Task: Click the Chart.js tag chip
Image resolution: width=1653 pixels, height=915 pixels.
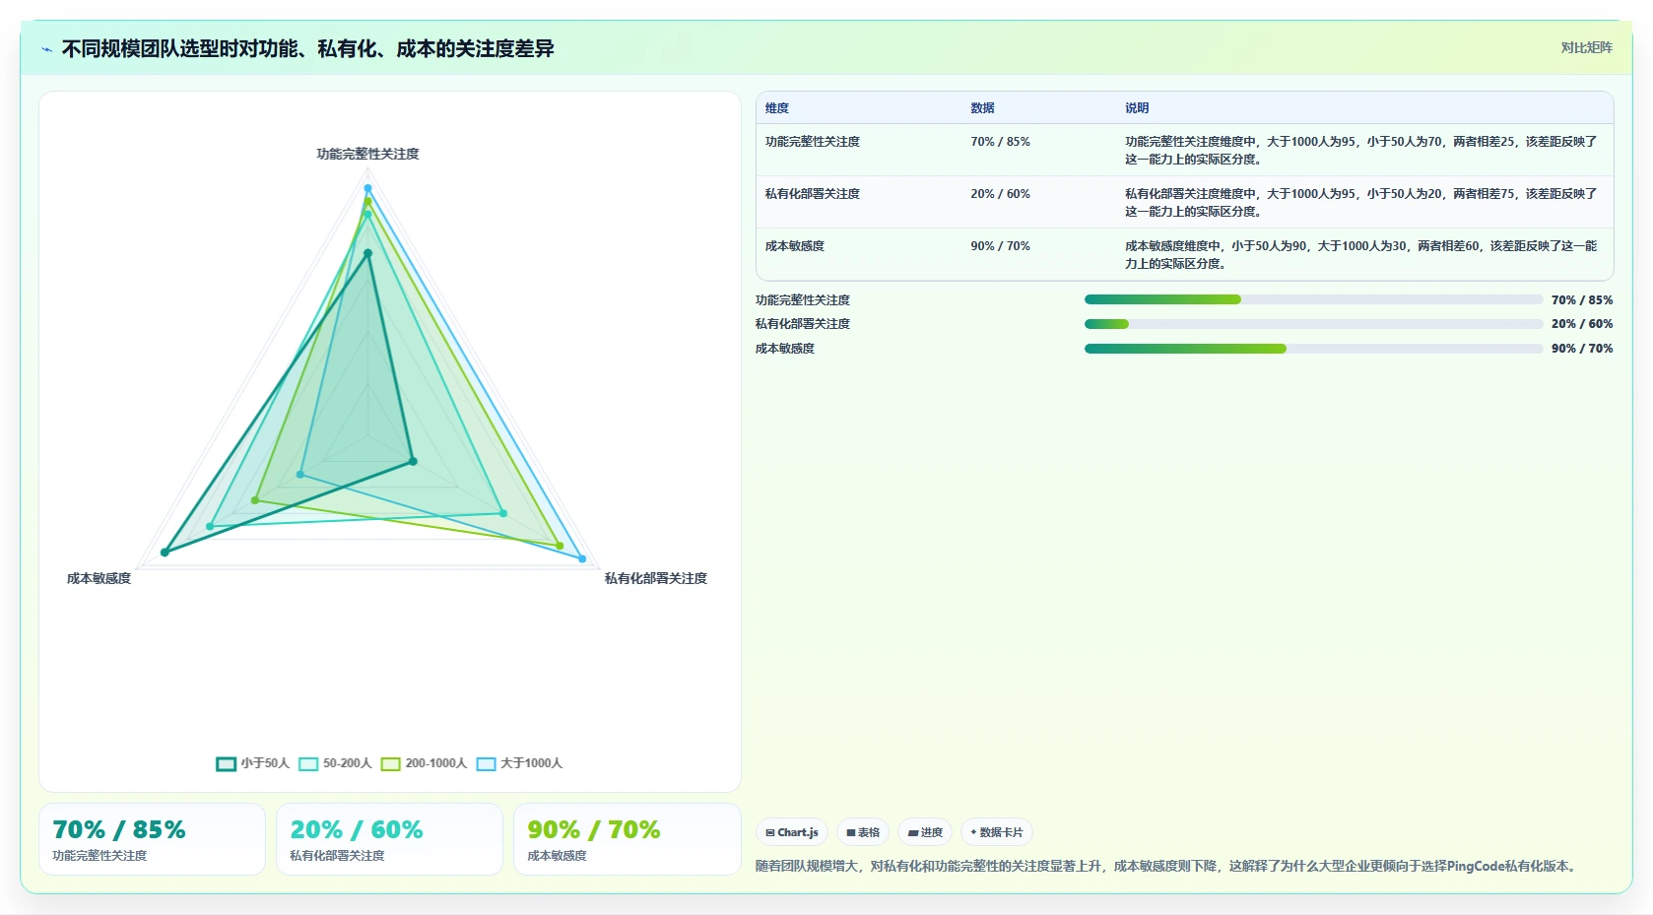Action: 792,832
